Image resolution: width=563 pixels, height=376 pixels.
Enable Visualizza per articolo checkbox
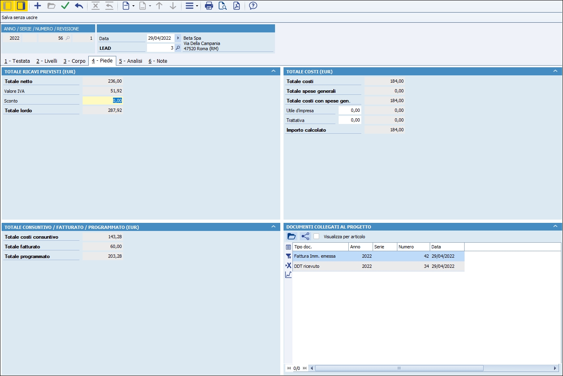(317, 237)
